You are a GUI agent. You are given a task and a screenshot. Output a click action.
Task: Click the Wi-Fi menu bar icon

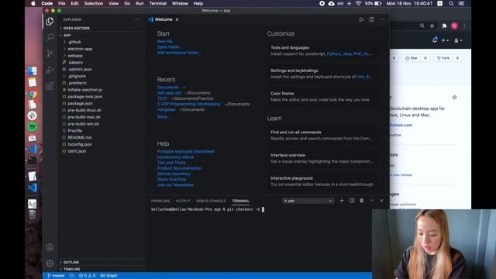[358, 3]
